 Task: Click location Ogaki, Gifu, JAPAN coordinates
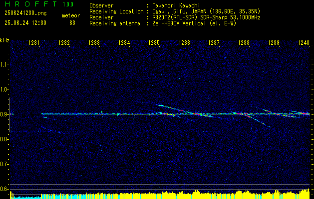coord(206,11)
